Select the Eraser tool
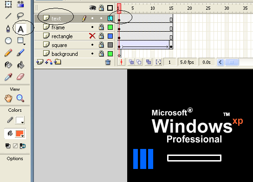The width and height of the screenshot is (253, 182). tap(20, 77)
